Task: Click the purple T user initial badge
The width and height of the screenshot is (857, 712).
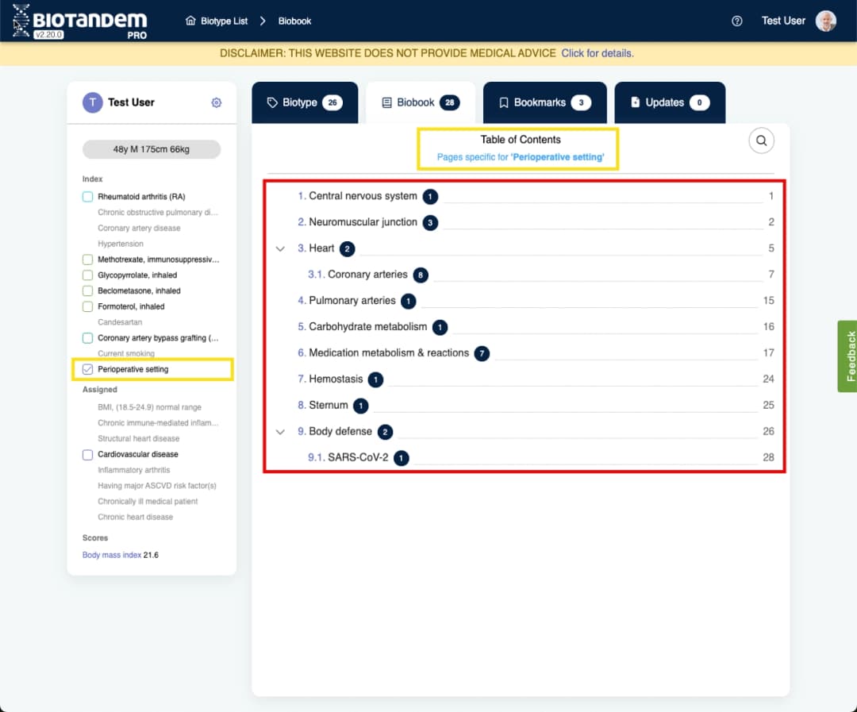Action: click(x=93, y=102)
